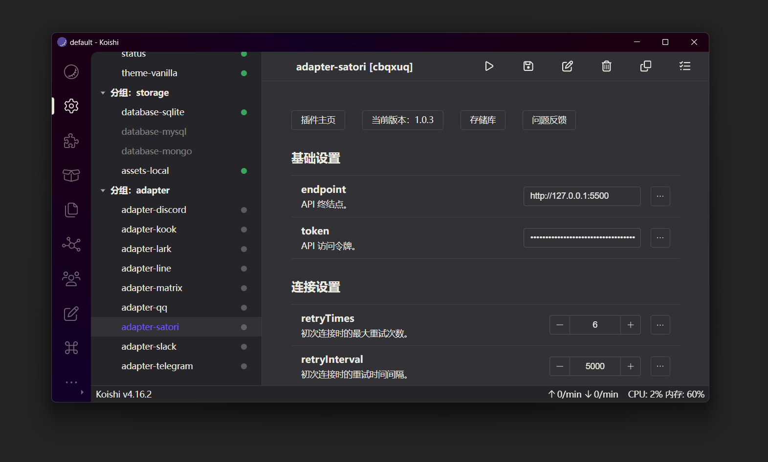768x462 pixels.
Task: Open the network graph icon
Action: (71, 244)
